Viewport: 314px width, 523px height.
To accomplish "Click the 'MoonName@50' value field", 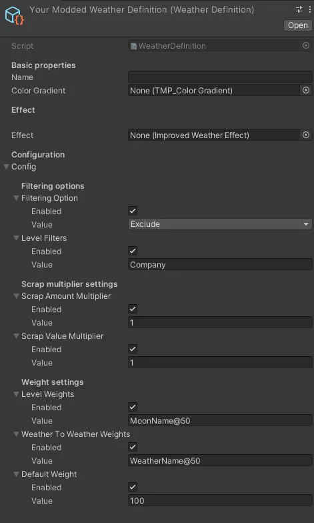I will (x=220, y=420).
